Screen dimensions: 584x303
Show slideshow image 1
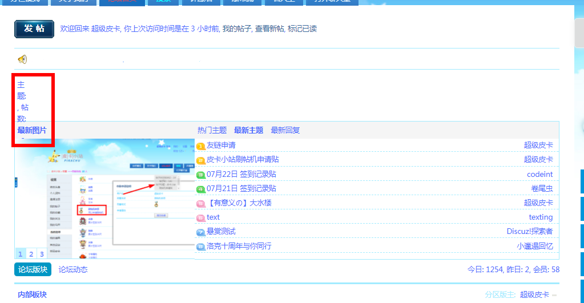click(x=21, y=254)
